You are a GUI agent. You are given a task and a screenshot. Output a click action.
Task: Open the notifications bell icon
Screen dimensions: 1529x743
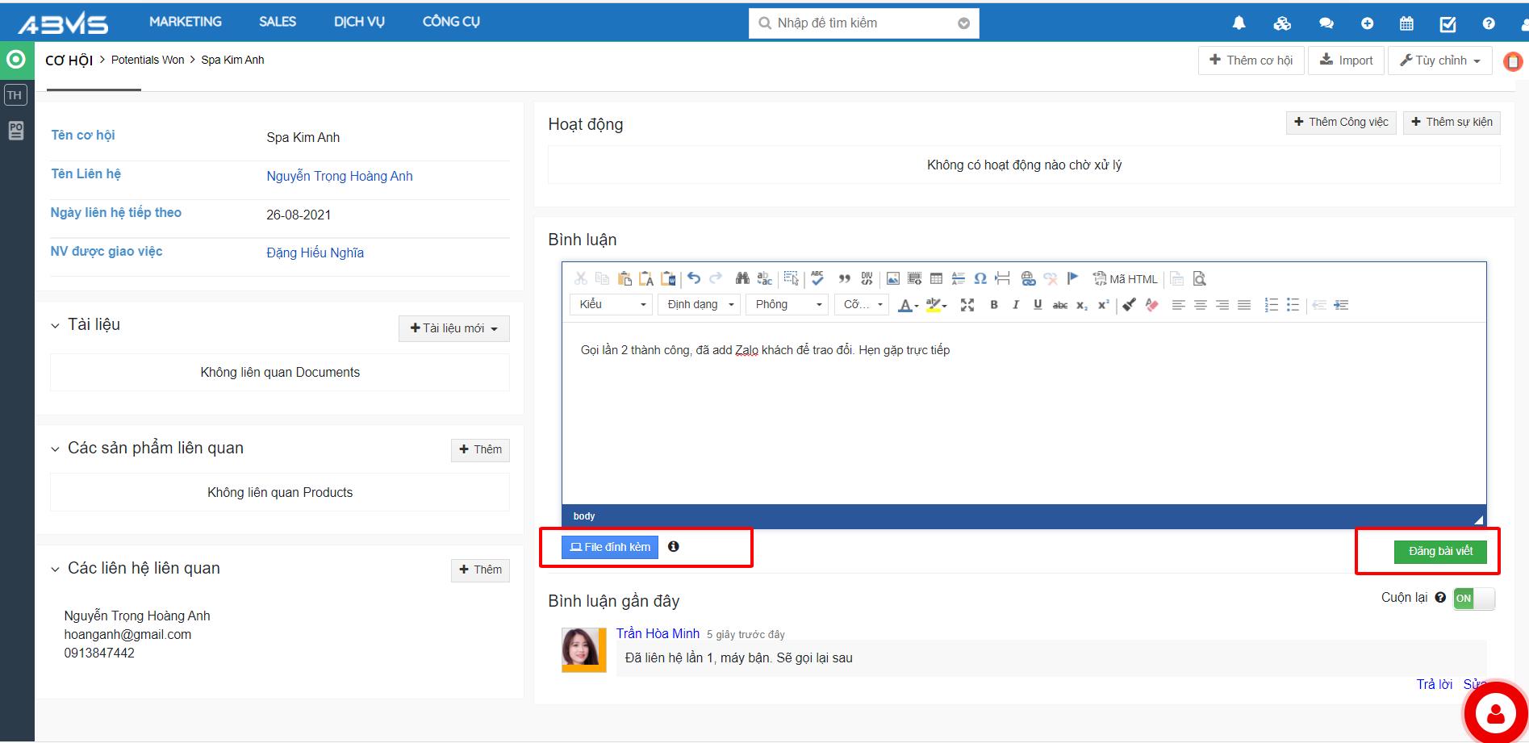coord(1239,23)
